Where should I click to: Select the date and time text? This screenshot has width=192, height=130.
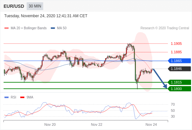(x=46, y=16)
